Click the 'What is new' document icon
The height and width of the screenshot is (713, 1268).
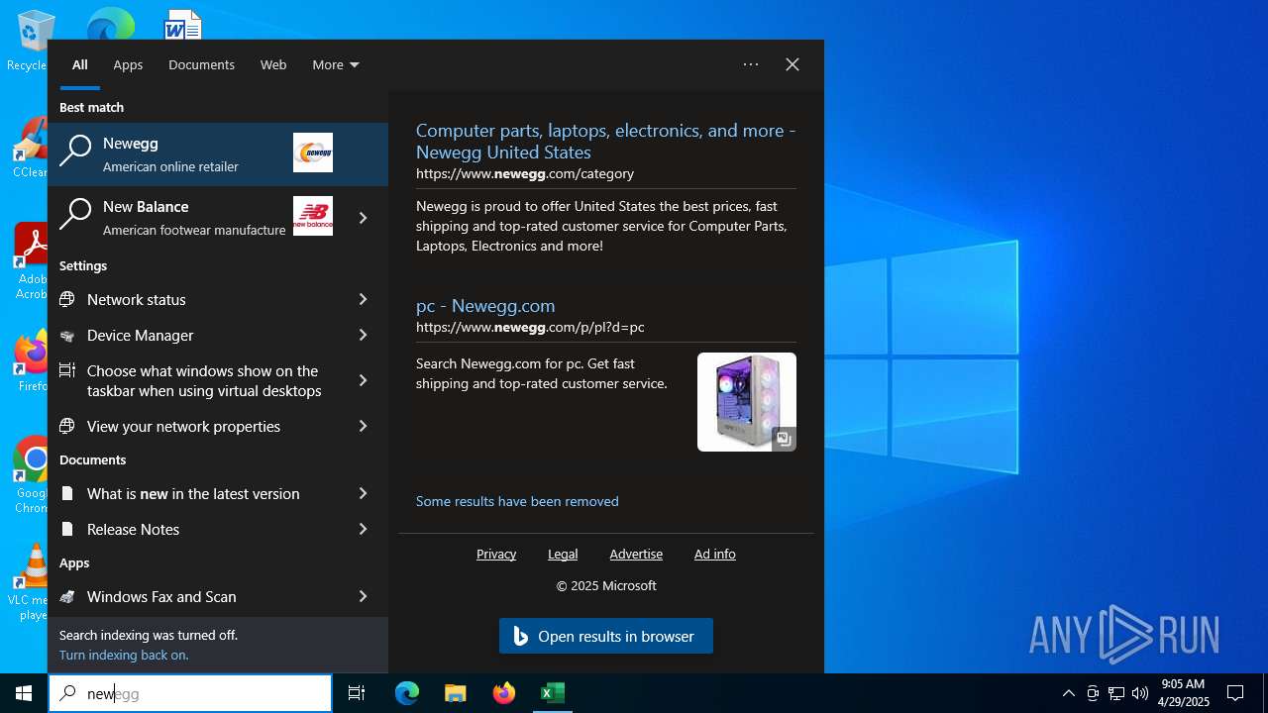click(x=67, y=493)
